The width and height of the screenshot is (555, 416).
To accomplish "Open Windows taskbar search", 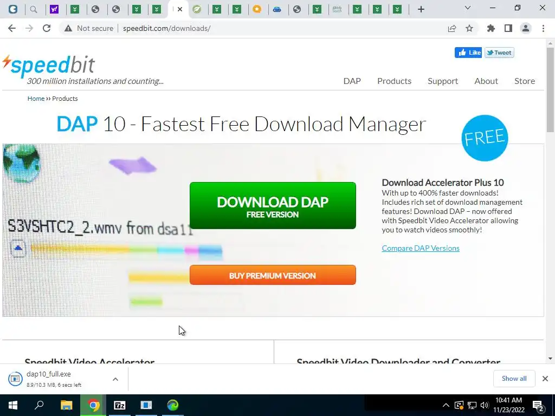I will point(39,405).
